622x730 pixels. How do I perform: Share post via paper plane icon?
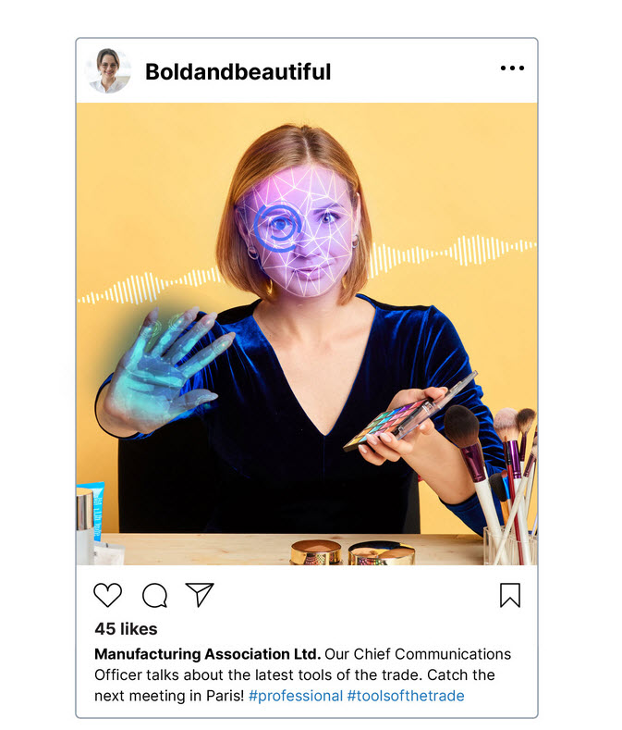[x=199, y=595]
